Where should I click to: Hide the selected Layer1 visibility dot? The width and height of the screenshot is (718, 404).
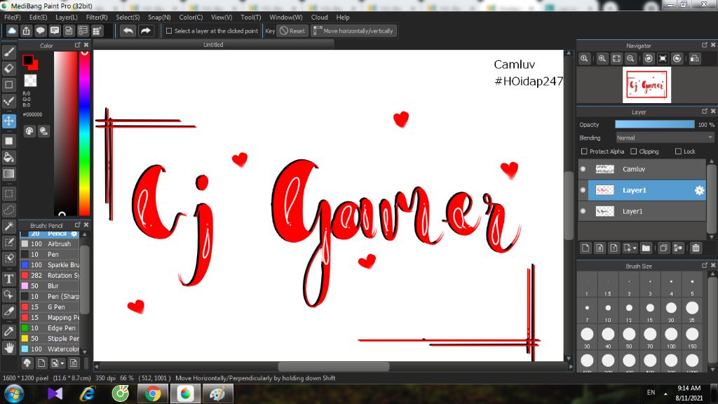[x=583, y=190]
